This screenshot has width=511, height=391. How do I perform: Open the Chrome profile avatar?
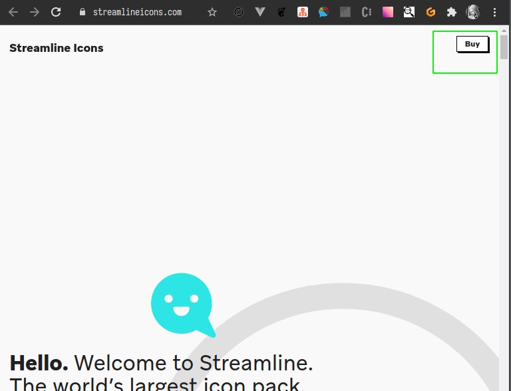click(x=473, y=13)
